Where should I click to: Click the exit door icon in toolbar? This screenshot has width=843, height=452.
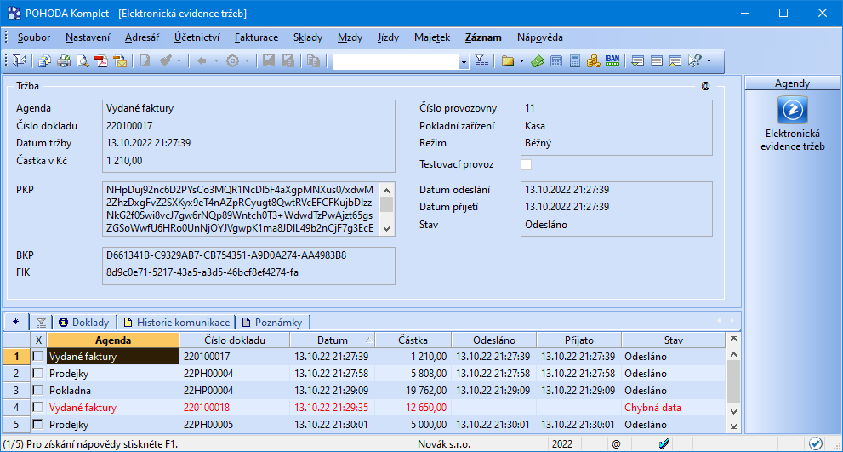(x=18, y=60)
